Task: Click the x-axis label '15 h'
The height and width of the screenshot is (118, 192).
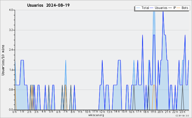Action: coord(124,112)
